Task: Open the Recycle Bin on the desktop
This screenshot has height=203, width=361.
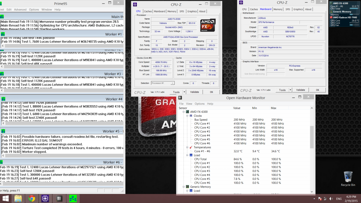Action: point(348,179)
